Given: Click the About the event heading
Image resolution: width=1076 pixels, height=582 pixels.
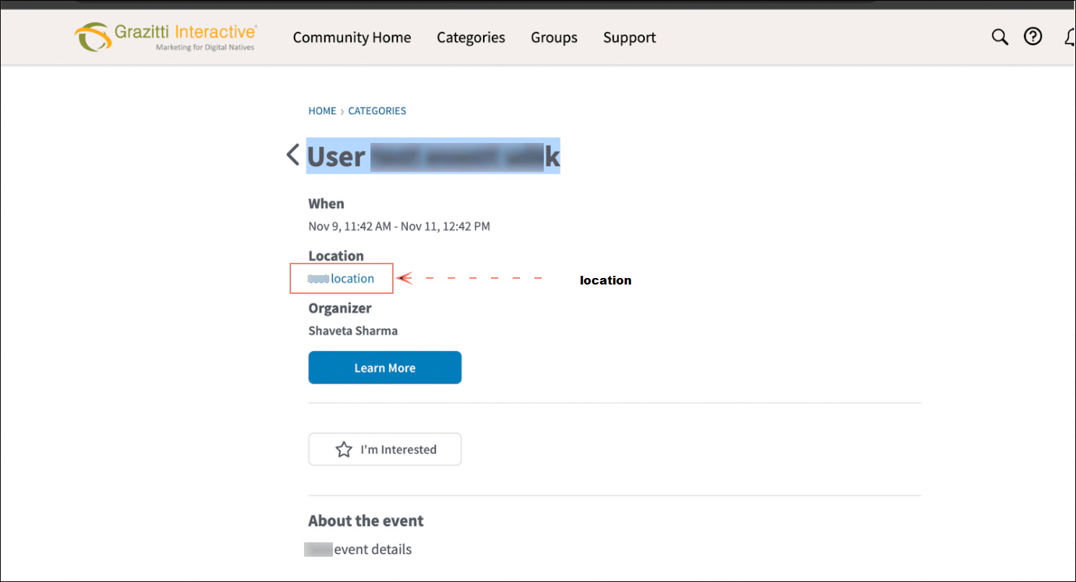Looking at the screenshot, I should pyautogui.click(x=365, y=521).
